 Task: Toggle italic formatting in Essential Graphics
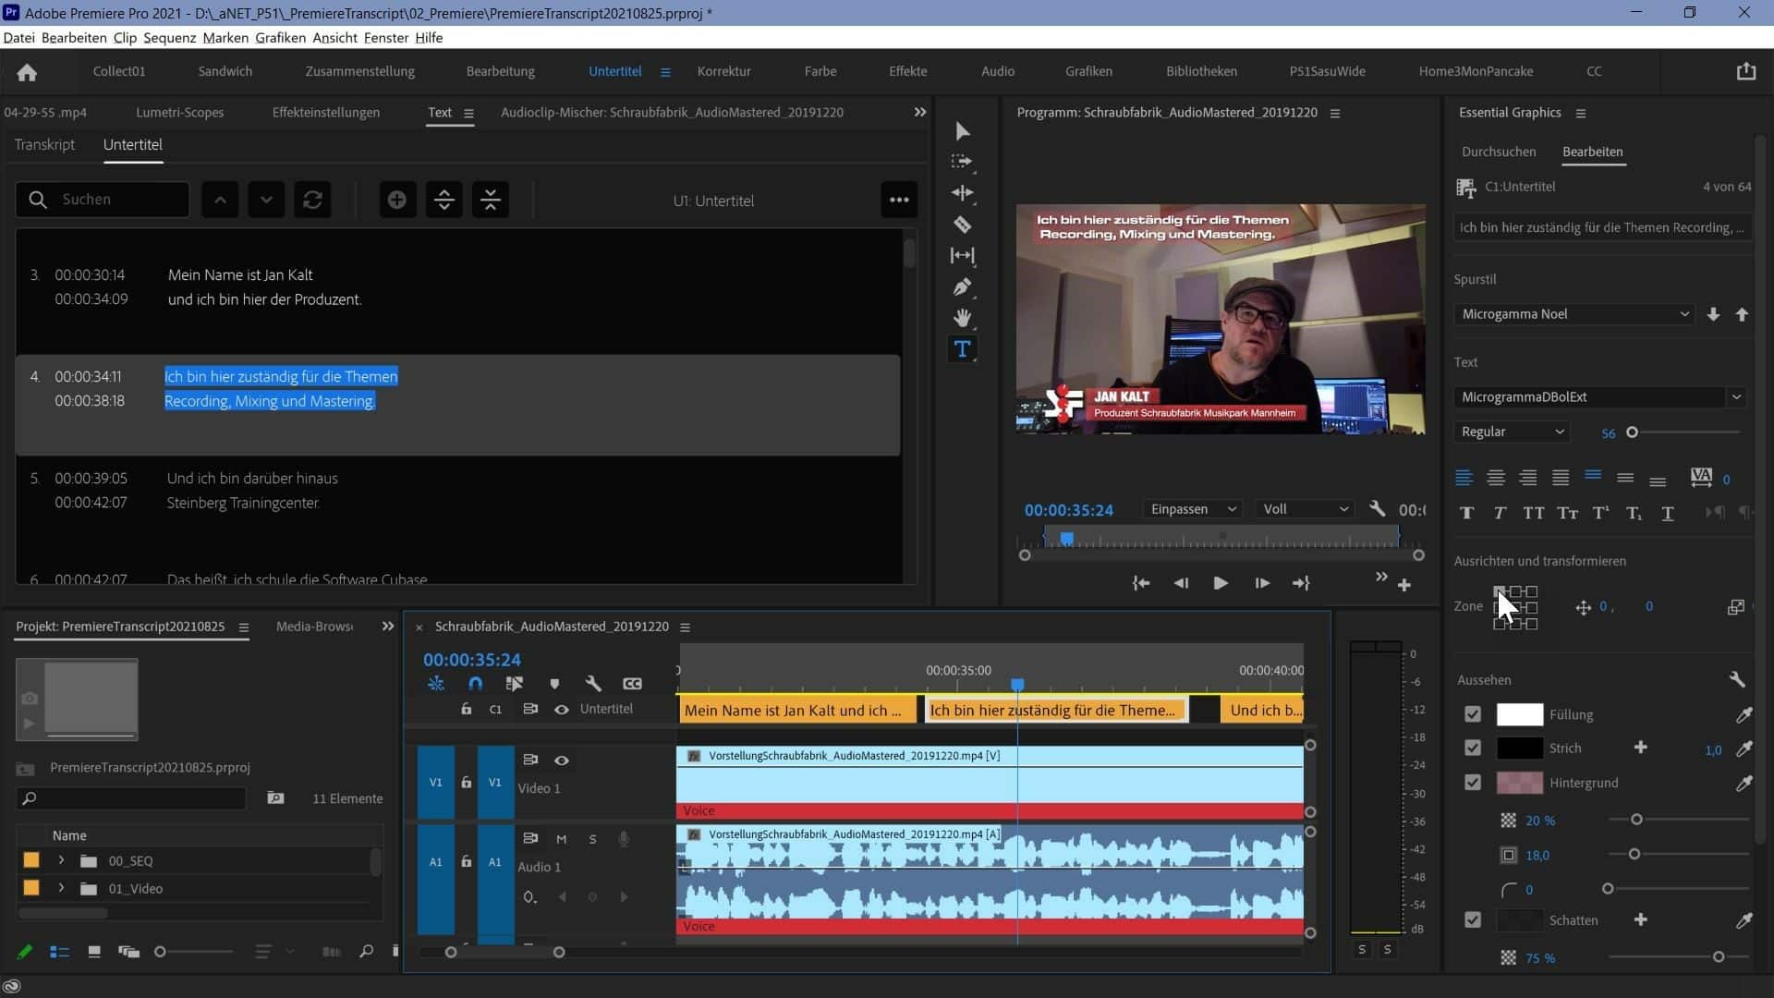[x=1499, y=514]
